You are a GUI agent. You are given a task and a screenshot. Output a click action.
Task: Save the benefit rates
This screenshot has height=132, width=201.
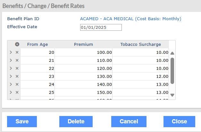point(22,121)
